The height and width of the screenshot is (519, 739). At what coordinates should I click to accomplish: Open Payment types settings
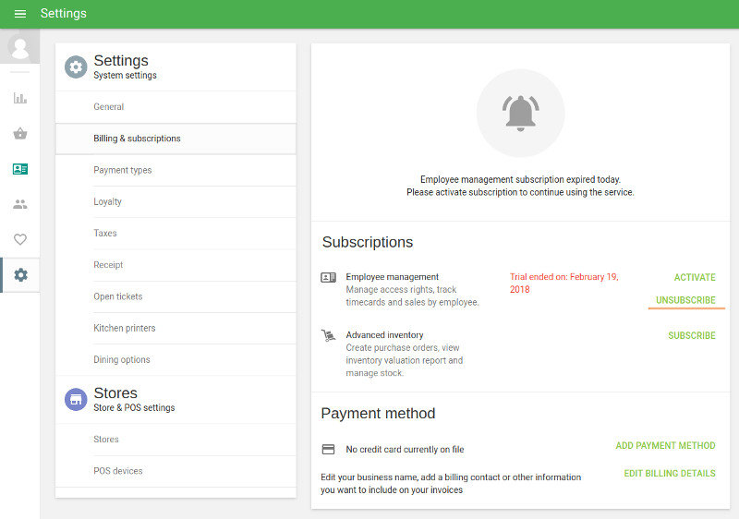122,170
